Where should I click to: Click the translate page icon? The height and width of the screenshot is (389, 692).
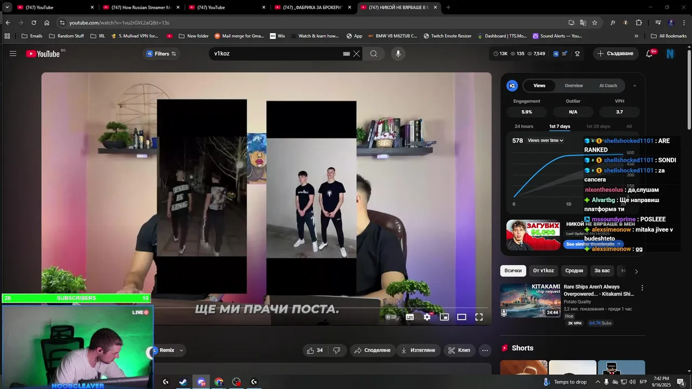pos(583,23)
